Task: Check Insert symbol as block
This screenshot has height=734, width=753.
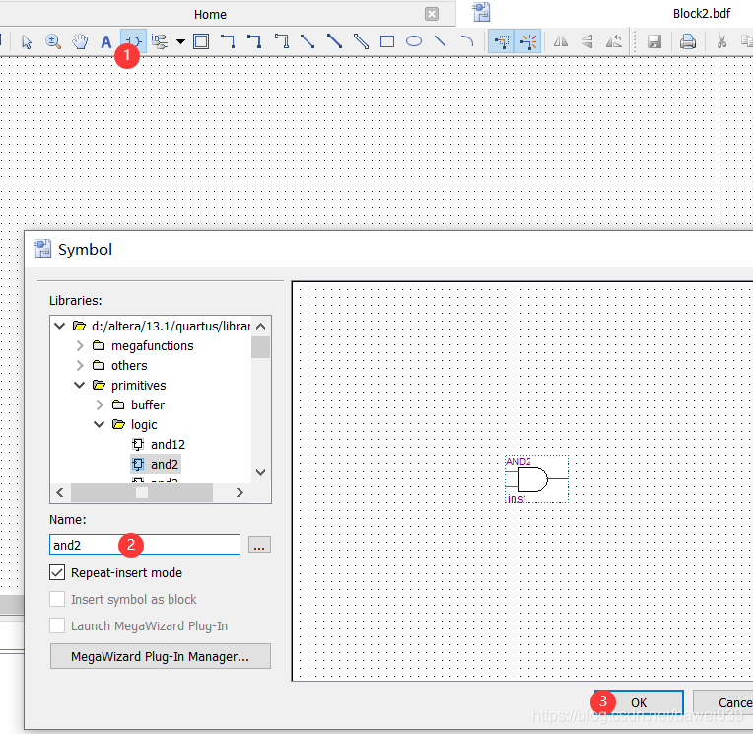Action: pyautogui.click(x=57, y=600)
